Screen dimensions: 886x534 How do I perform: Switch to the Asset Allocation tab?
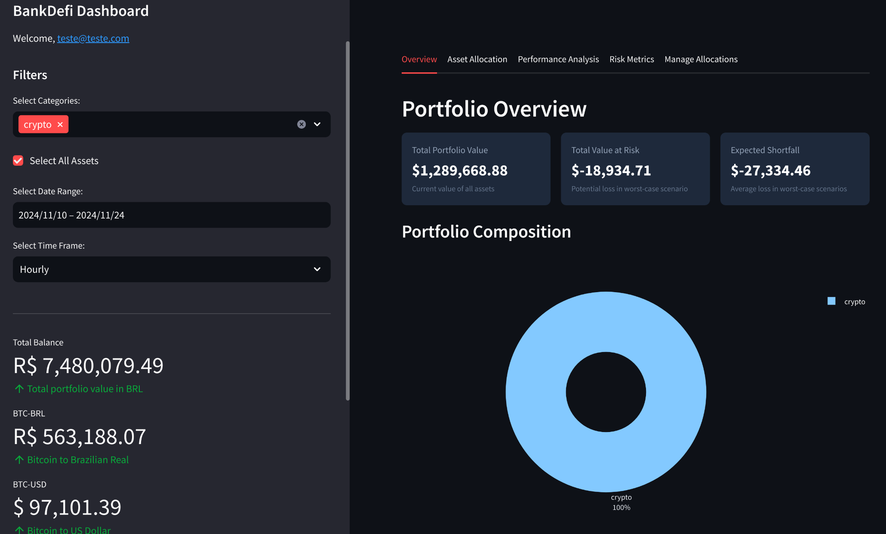point(477,59)
